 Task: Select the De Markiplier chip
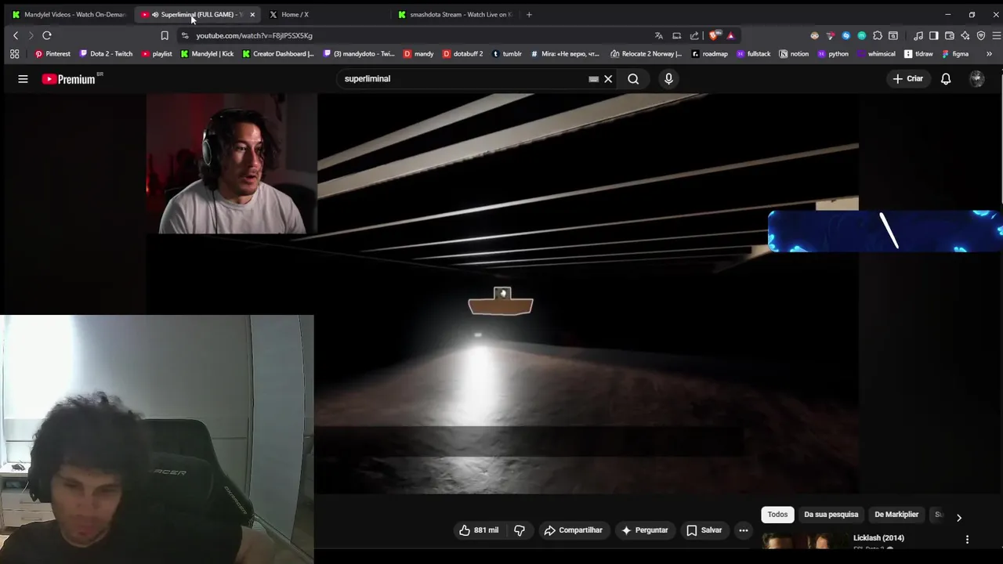tap(896, 515)
